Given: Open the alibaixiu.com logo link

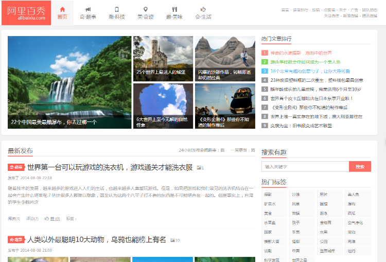Looking at the screenshot, I should pos(26,13).
